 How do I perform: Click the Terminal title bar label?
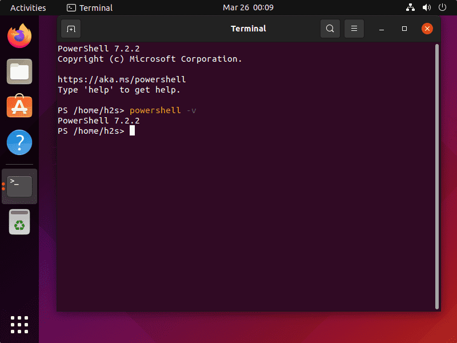tap(248, 28)
